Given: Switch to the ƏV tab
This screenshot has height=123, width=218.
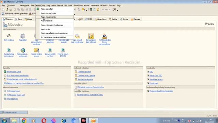Looking at the screenshot, I should click(80, 19).
